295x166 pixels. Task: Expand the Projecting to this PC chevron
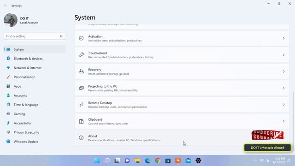point(283,88)
